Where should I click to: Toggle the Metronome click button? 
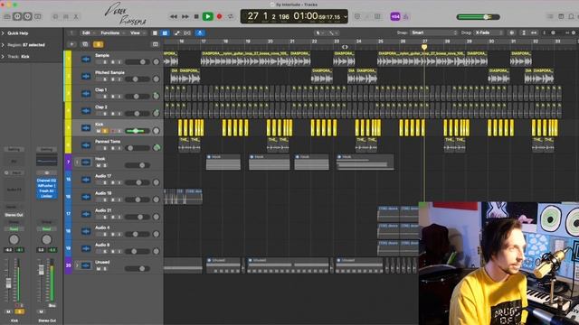coord(406,16)
